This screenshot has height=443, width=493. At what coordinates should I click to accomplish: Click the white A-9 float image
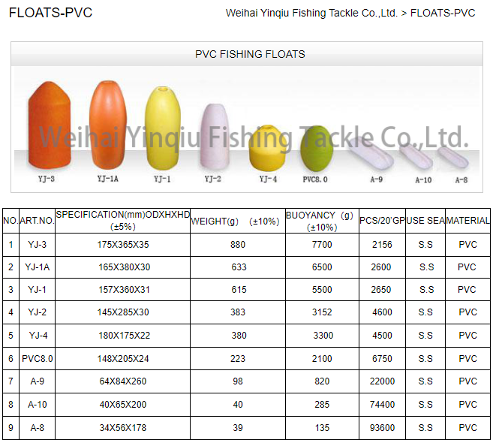[x=370, y=153]
